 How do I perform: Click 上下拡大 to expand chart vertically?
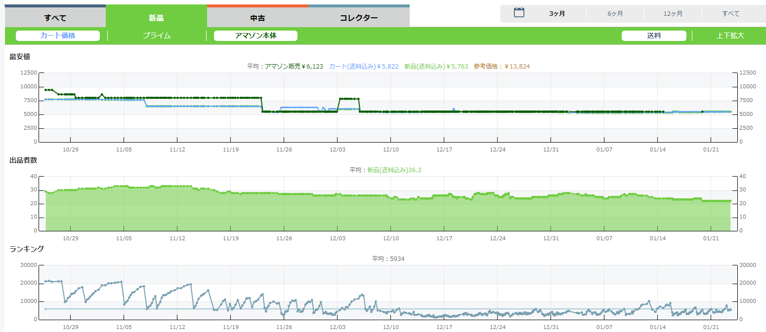[730, 36]
